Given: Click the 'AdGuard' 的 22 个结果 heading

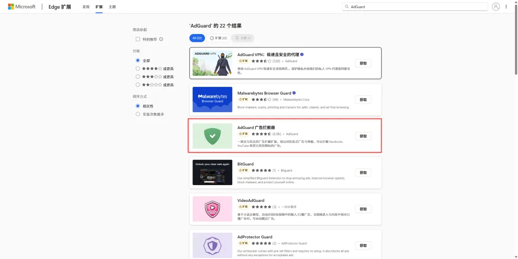Looking at the screenshot, I should coord(215,26).
